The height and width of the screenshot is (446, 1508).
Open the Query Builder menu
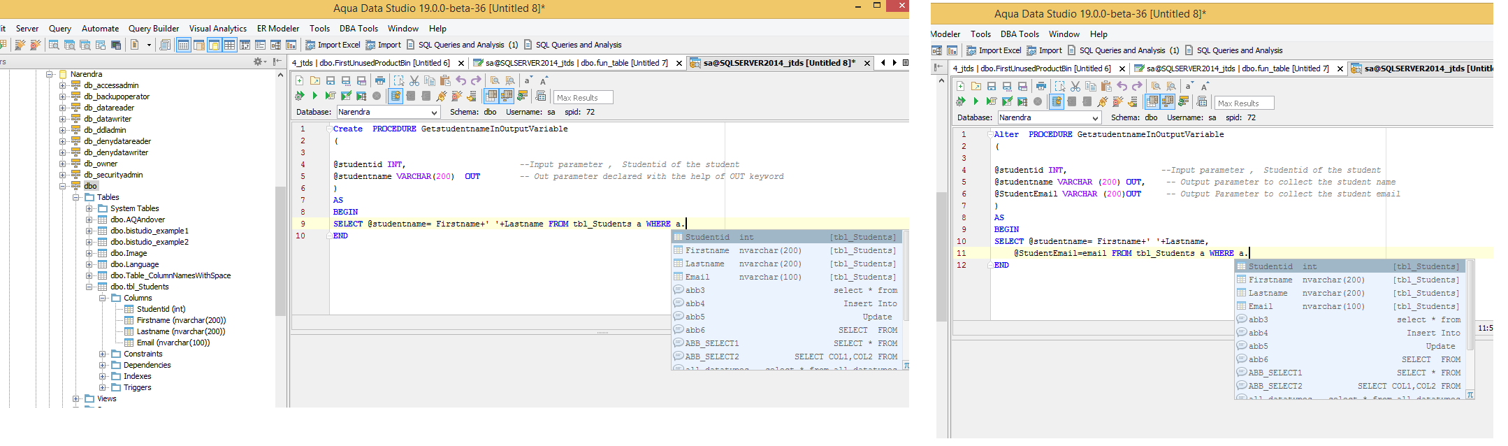coord(153,29)
